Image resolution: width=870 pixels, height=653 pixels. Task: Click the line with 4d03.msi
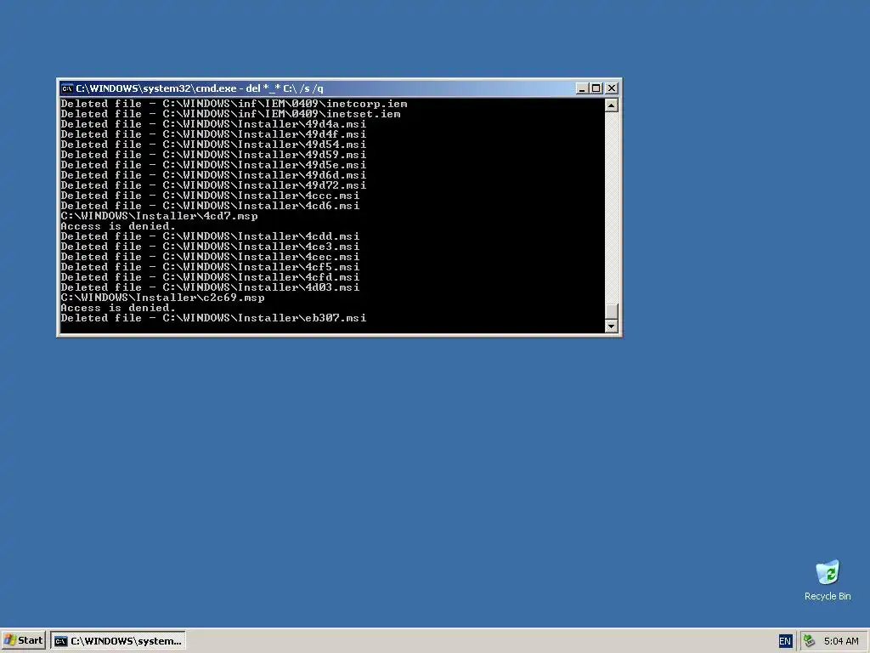[211, 287]
